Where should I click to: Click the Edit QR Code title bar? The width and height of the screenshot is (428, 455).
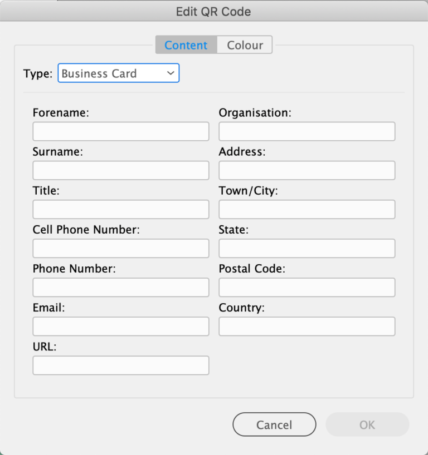[x=213, y=11]
